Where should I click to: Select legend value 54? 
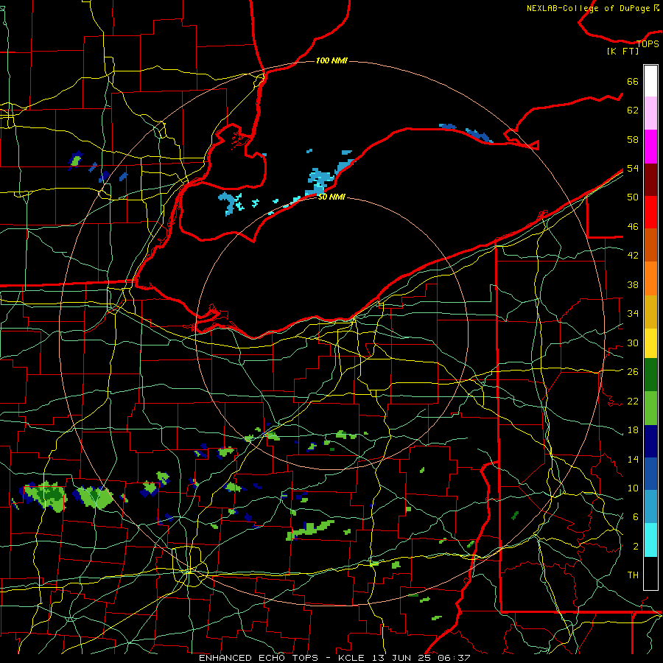[633, 168]
